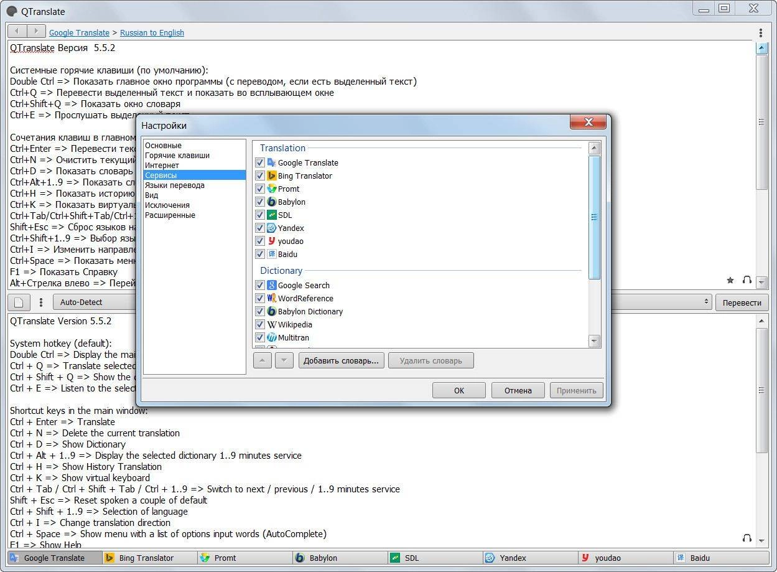Open the Russian to English link

point(152,32)
